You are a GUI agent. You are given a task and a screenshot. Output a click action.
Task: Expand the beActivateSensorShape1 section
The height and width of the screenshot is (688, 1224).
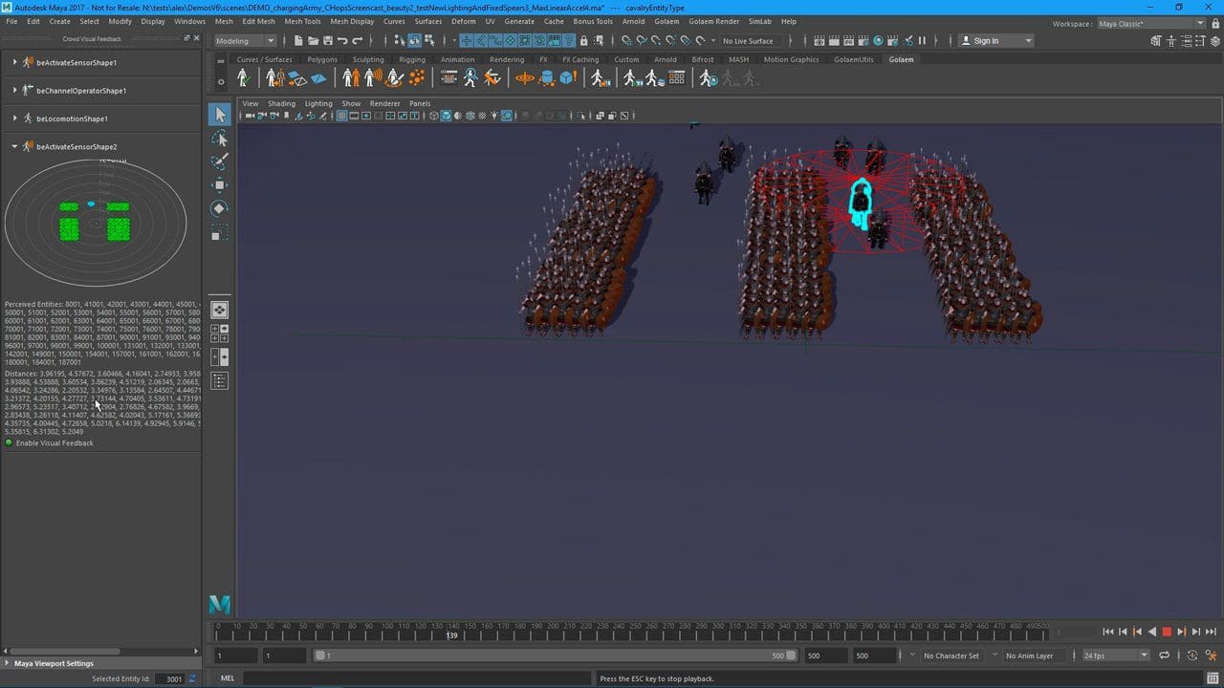15,62
